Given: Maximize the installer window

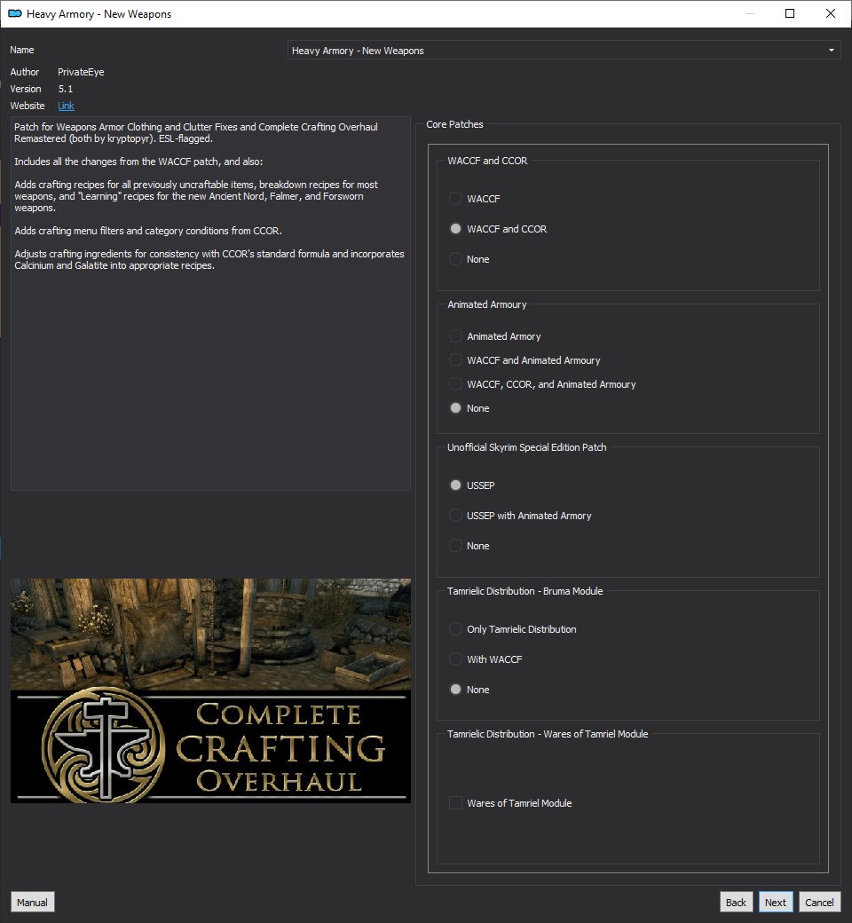Looking at the screenshot, I should pyautogui.click(x=790, y=13).
